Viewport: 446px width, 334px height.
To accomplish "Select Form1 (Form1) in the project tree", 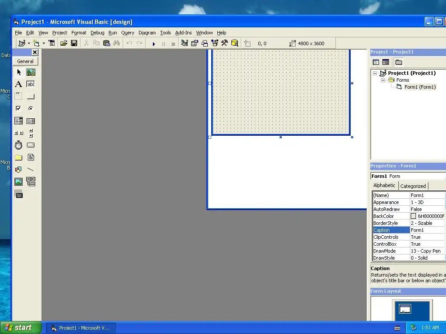I will click(x=420, y=87).
